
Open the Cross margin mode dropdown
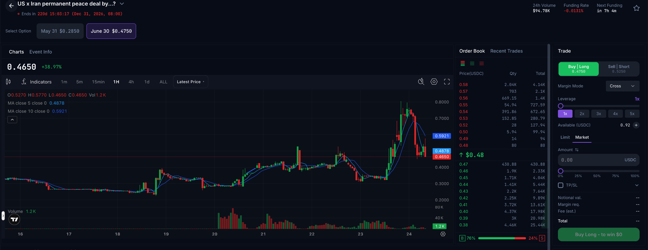(x=622, y=86)
